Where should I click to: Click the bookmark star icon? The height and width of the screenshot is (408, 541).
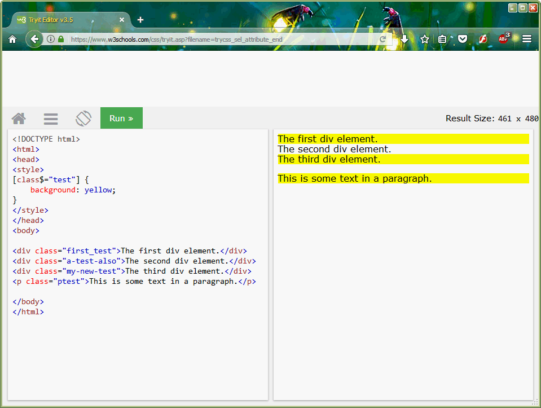424,39
